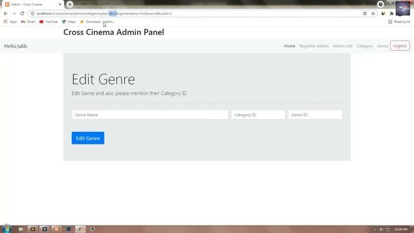Bookmark this page with the star icon
Screen dimensions: 414x233
pos(373,14)
